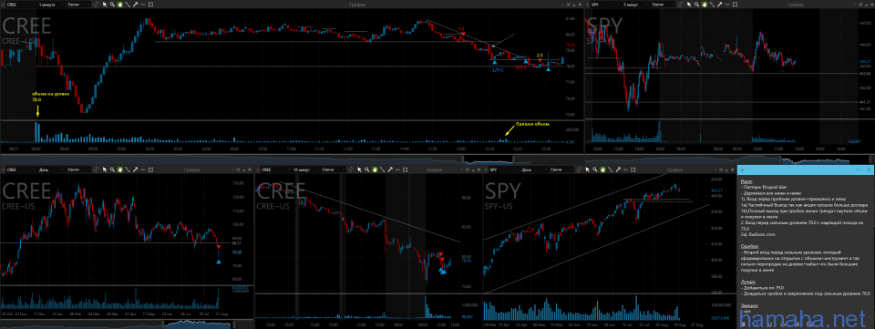Pick the horizontal line tool in CREE 1-minute chart
The image size is (875, 329).
tap(143, 5)
